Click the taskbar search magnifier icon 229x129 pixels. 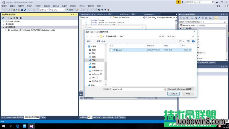click(10, 126)
